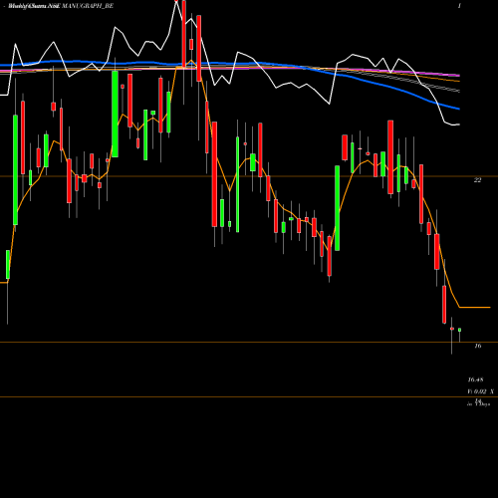Click the 22 price axis label
Screen dimensions: 498x498
pos(477,180)
